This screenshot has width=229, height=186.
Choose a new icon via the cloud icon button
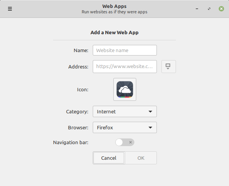coord(125,89)
